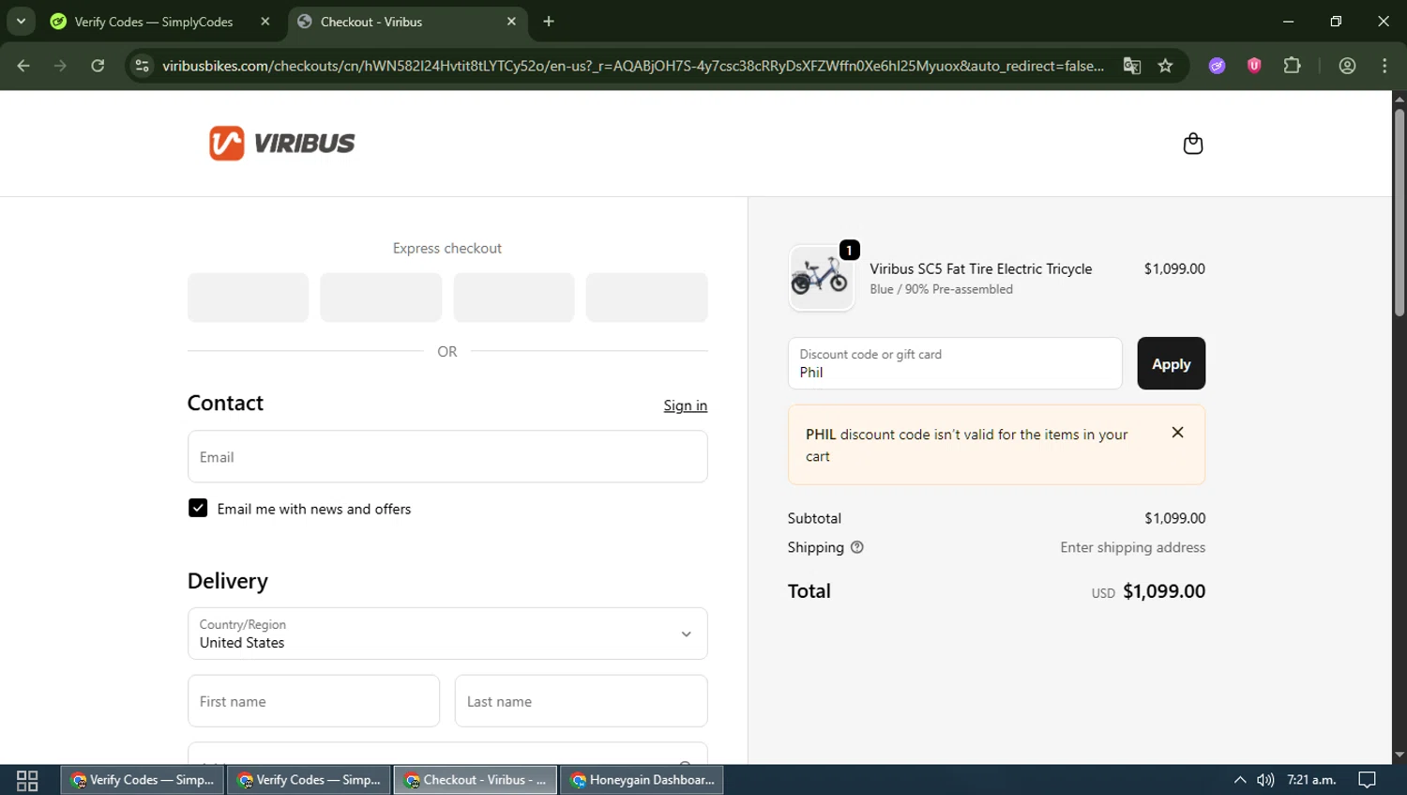This screenshot has width=1407, height=795.
Task: Open the Extensions puzzle icon
Action: point(1292,66)
